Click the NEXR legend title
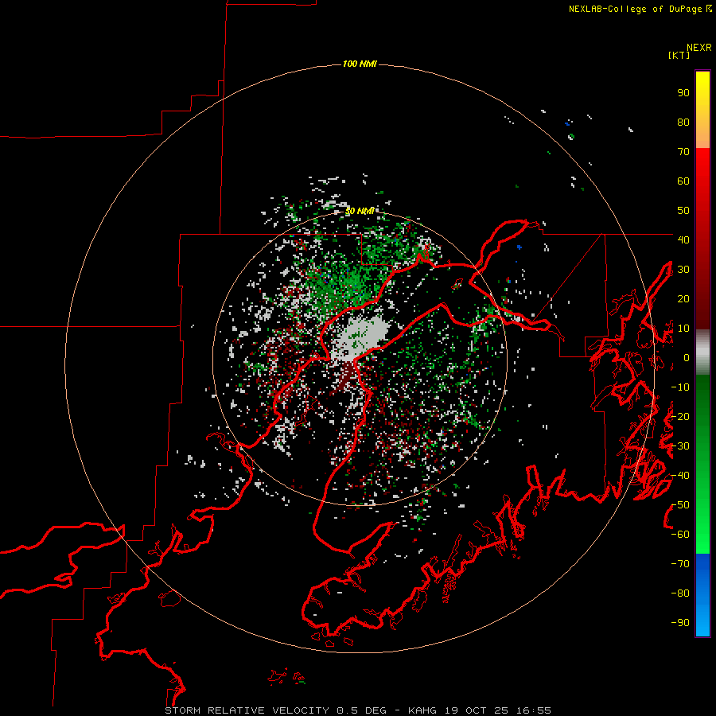Screen dimensions: 716x716 699,48
